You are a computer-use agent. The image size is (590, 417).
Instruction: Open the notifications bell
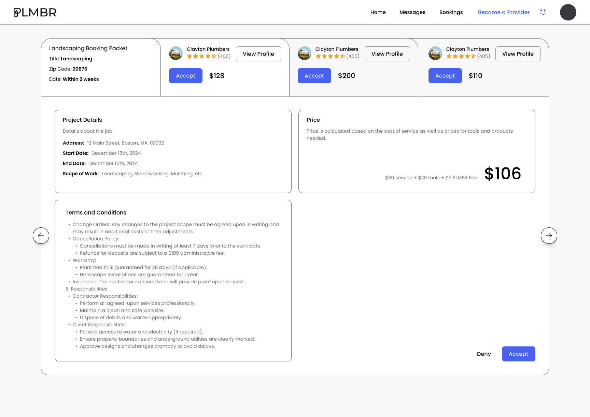click(543, 12)
